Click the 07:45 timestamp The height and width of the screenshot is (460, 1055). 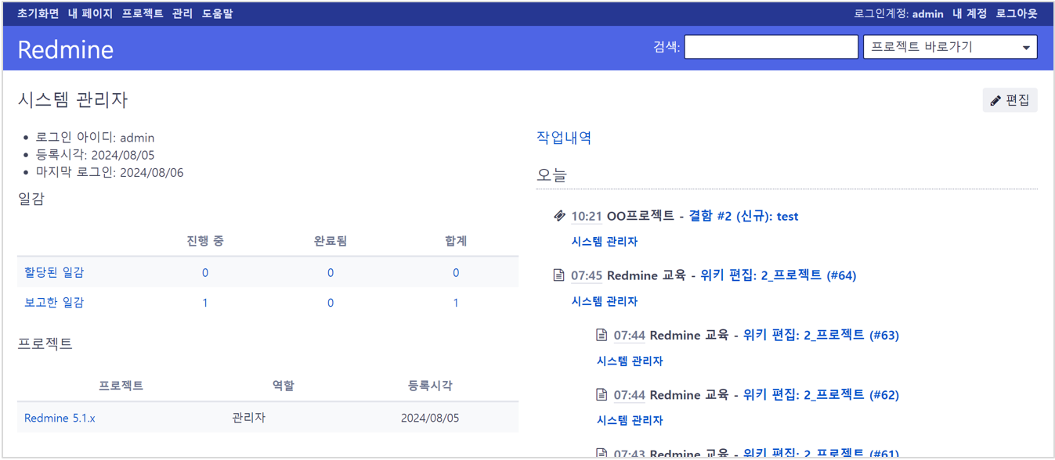587,275
